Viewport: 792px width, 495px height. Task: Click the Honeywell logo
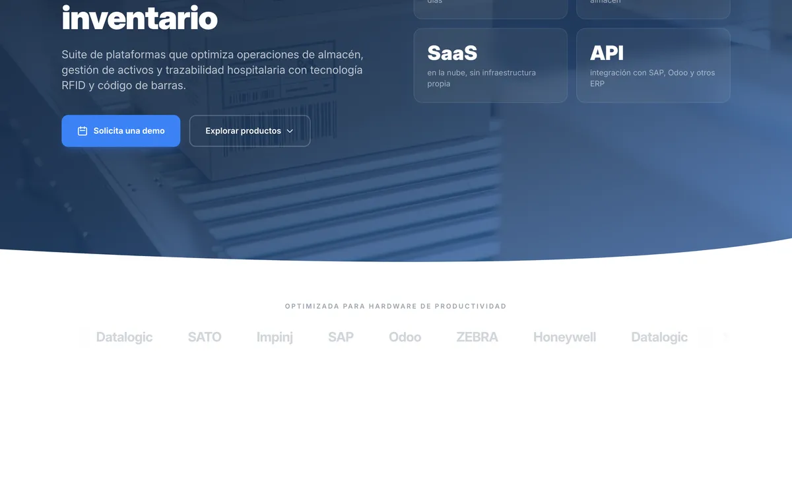[x=564, y=337]
